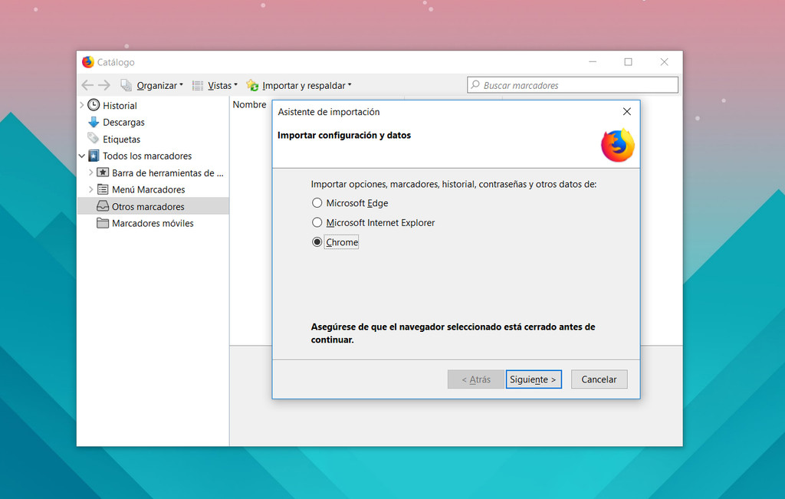Click the Atrás button
Screen dimensions: 785x499
pos(475,379)
